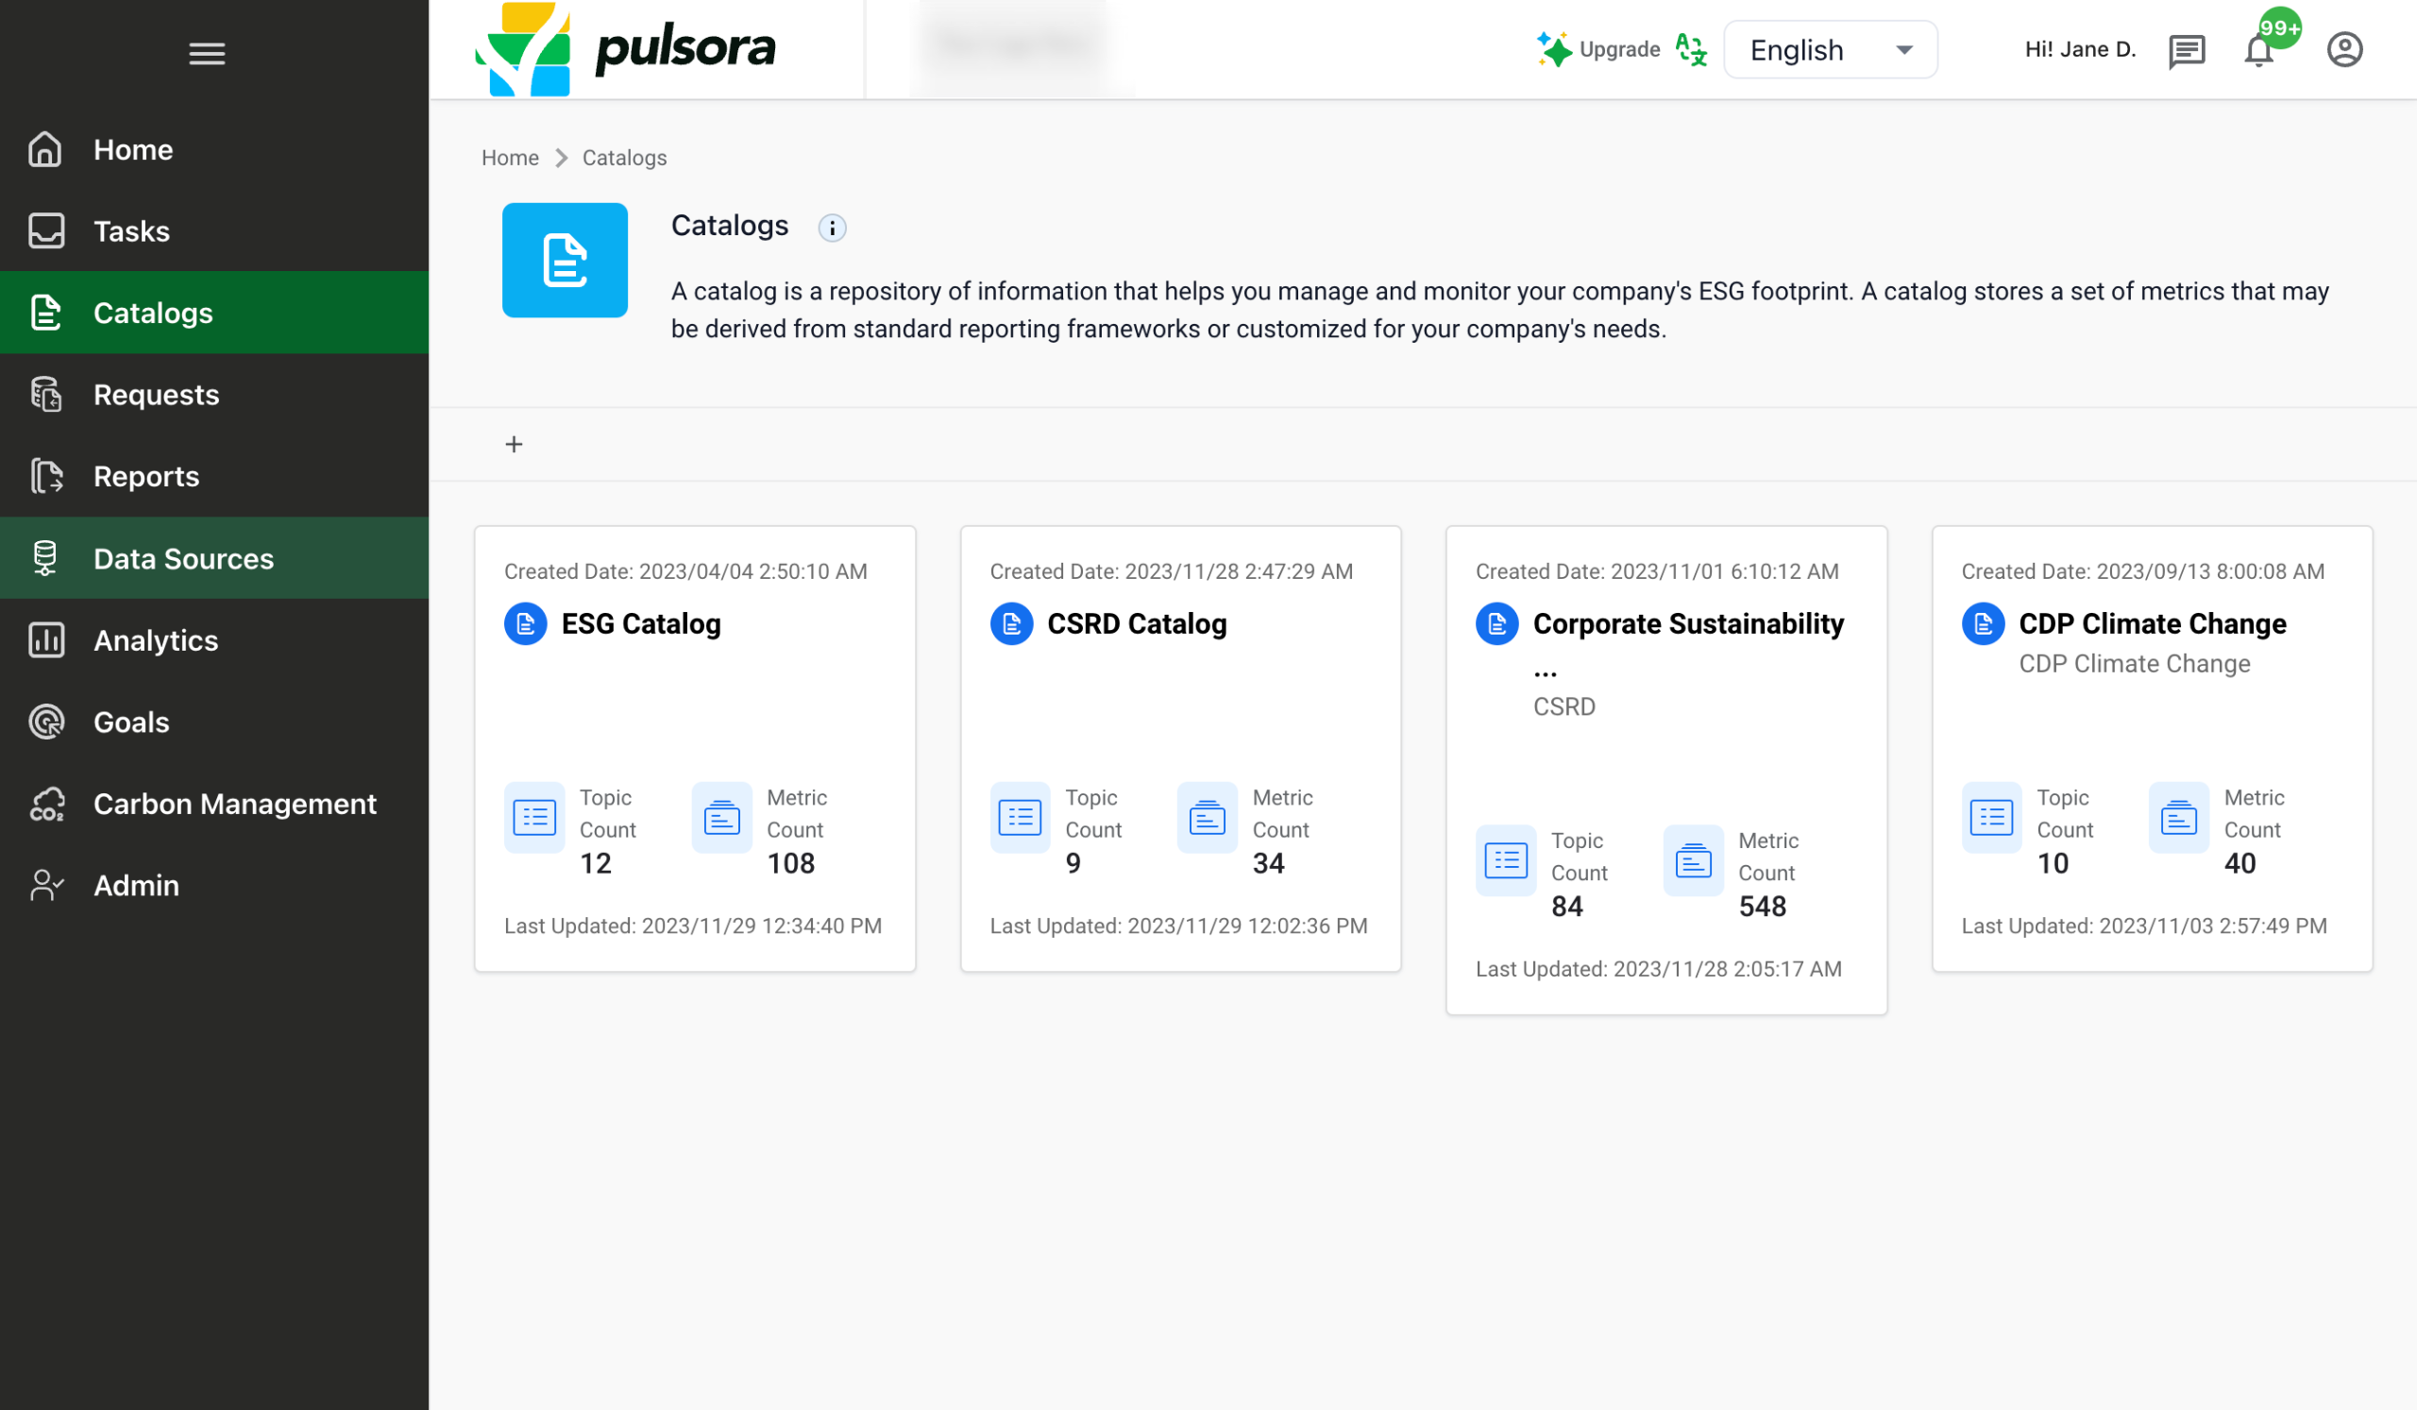Viewport: 2417px width, 1410px height.
Task: Click the Catalogs info icon
Action: point(832,229)
